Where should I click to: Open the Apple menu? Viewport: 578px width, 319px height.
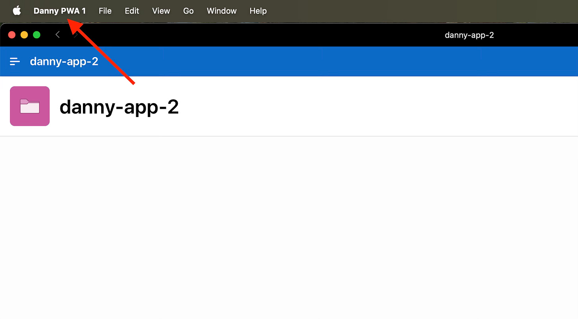17,11
